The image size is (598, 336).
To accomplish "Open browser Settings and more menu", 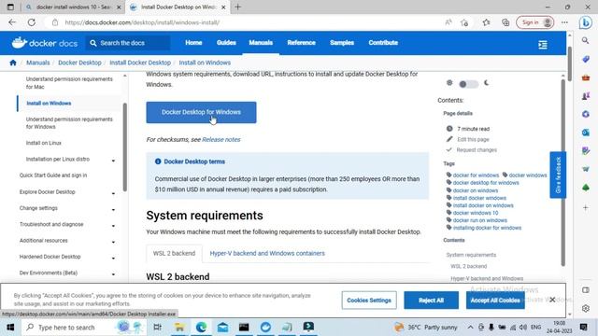I will (x=564, y=22).
